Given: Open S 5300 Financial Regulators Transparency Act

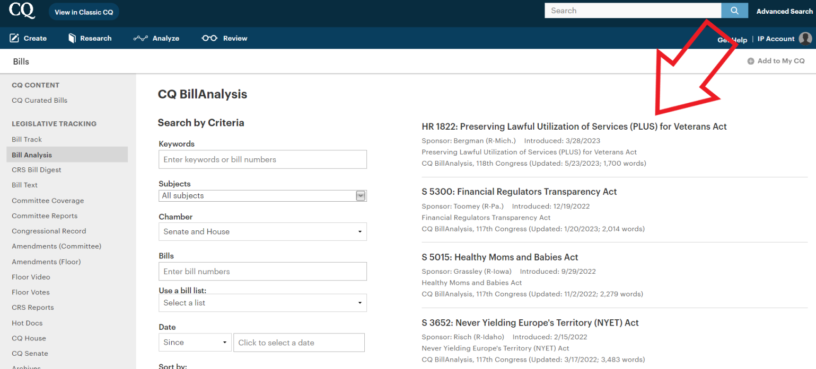Looking at the screenshot, I should pyautogui.click(x=519, y=192).
